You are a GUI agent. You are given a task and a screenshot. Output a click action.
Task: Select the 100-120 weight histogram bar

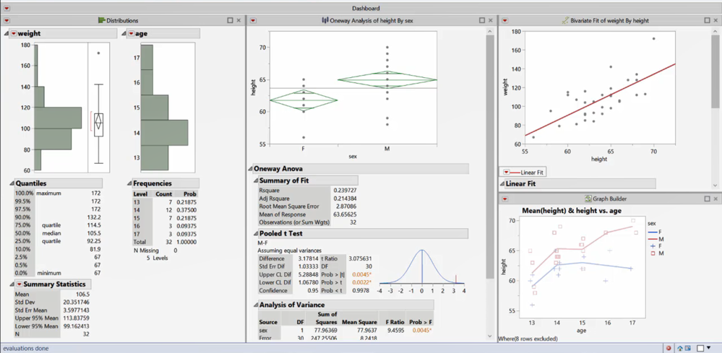tap(58, 118)
